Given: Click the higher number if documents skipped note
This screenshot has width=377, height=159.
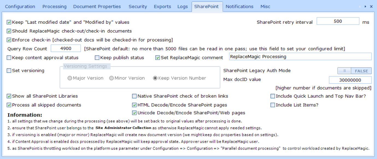Looking at the screenshot, I should [x=323, y=88].
